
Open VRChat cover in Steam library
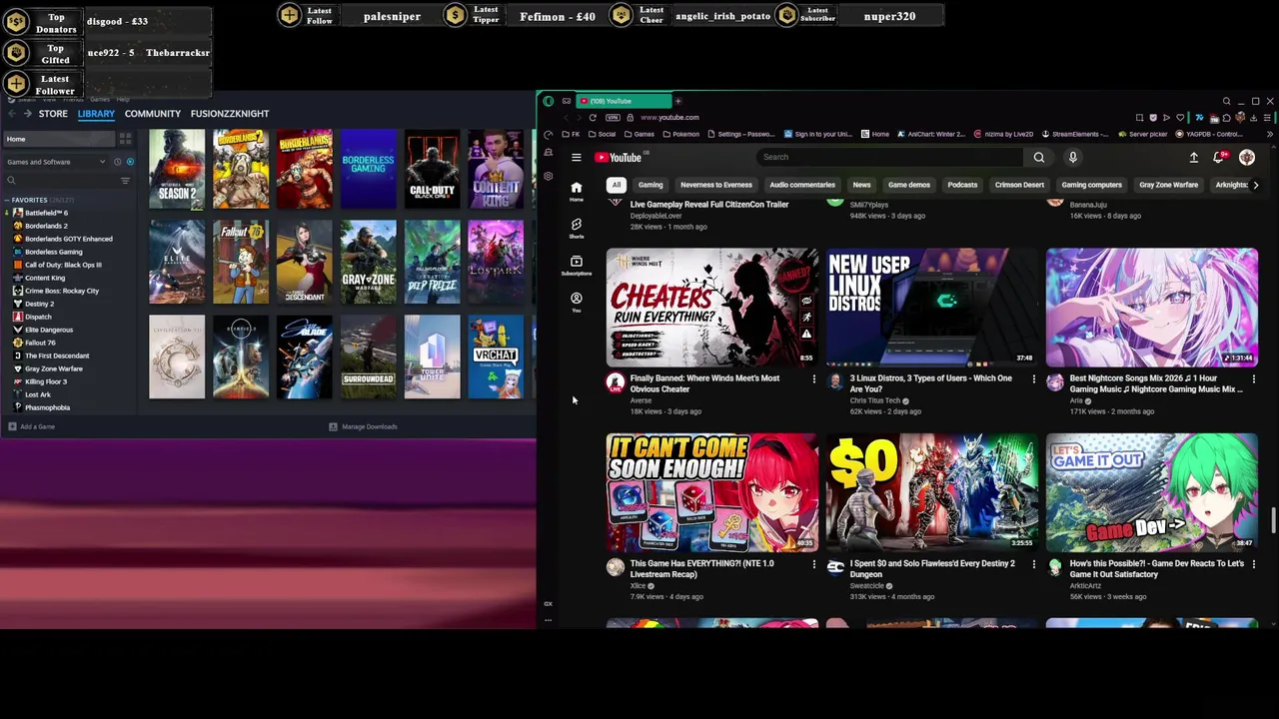[496, 358]
